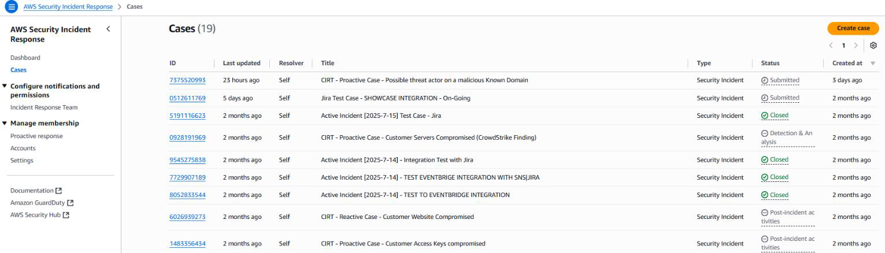
Task: Open the Documentation external link
Action: click(36, 191)
